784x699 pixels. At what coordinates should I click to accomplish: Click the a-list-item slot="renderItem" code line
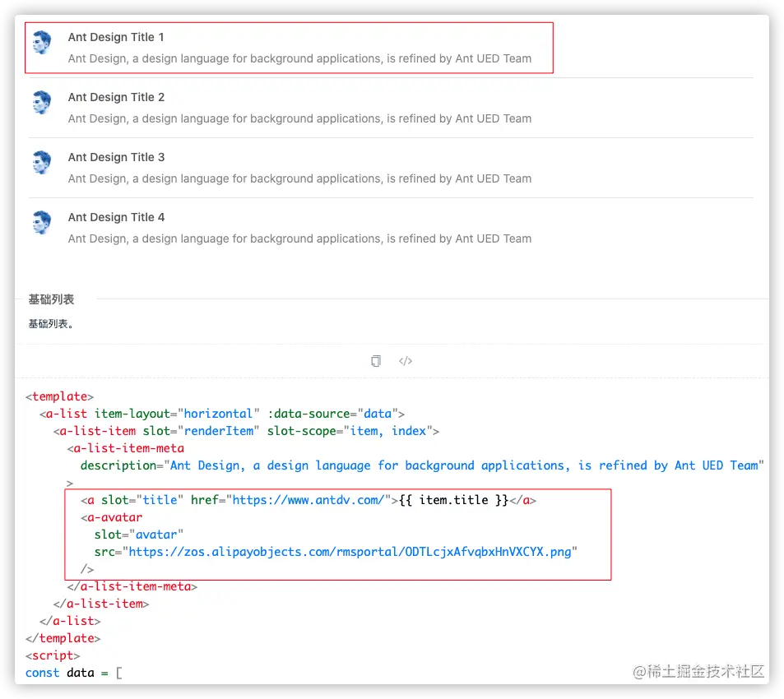point(246,431)
